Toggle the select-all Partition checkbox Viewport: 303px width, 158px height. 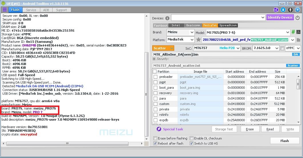[154, 72]
